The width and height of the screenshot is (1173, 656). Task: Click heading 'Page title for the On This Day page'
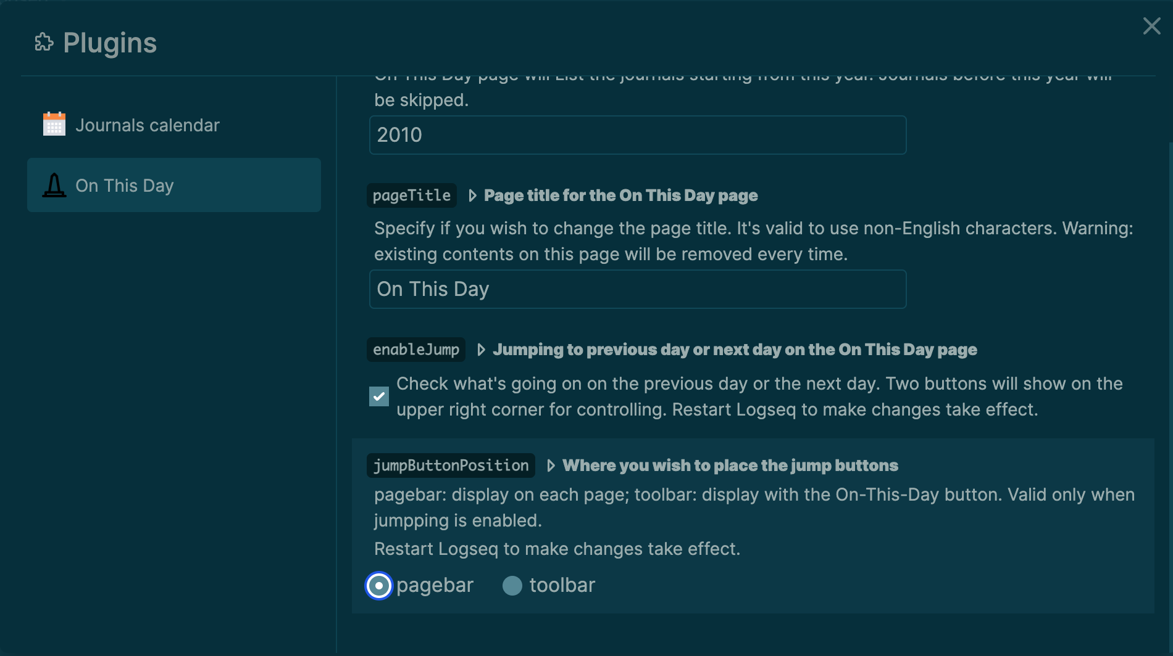click(x=620, y=195)
